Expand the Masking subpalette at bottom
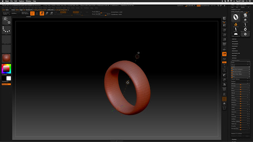Image resolution: width=253 pixels, height=142 pixels. [234, 139]
